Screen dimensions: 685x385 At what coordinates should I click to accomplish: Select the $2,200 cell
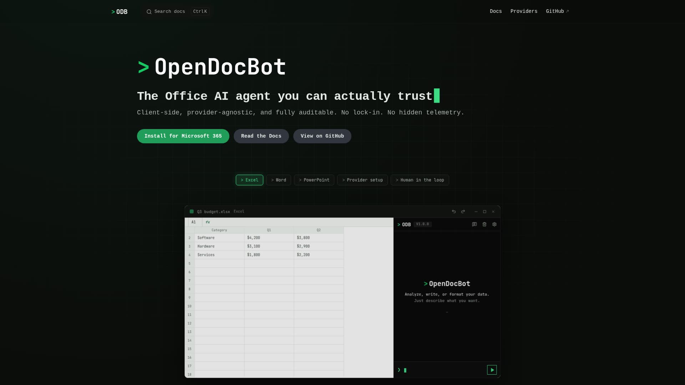coord(319,255)
